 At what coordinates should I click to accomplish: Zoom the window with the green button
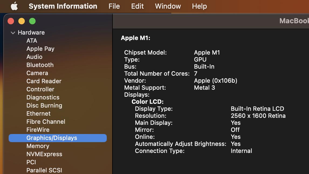click(32, 21)
